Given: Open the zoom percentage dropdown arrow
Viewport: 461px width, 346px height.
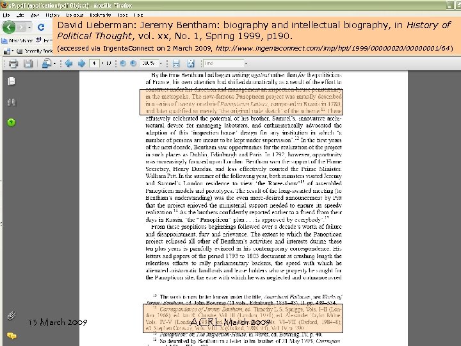Looking at the screenshot, I should 161,63.
